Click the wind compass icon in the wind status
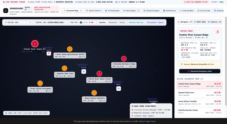The height and width of the screenshot is (124, 227). coord(6,113)
